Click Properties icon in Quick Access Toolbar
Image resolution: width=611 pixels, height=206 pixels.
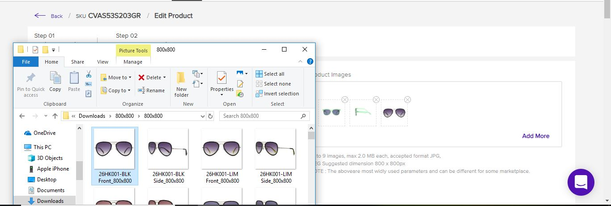pyautogui.click(x=35, y=50)
